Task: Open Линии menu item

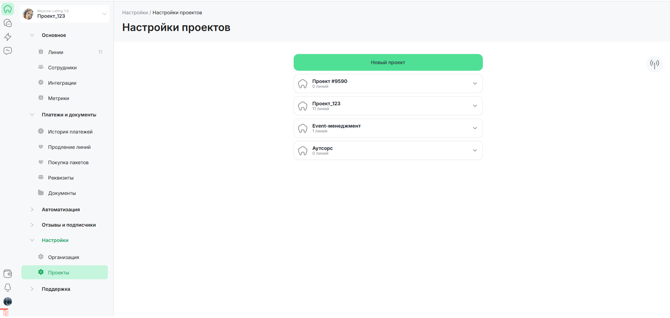Action: 56,52
